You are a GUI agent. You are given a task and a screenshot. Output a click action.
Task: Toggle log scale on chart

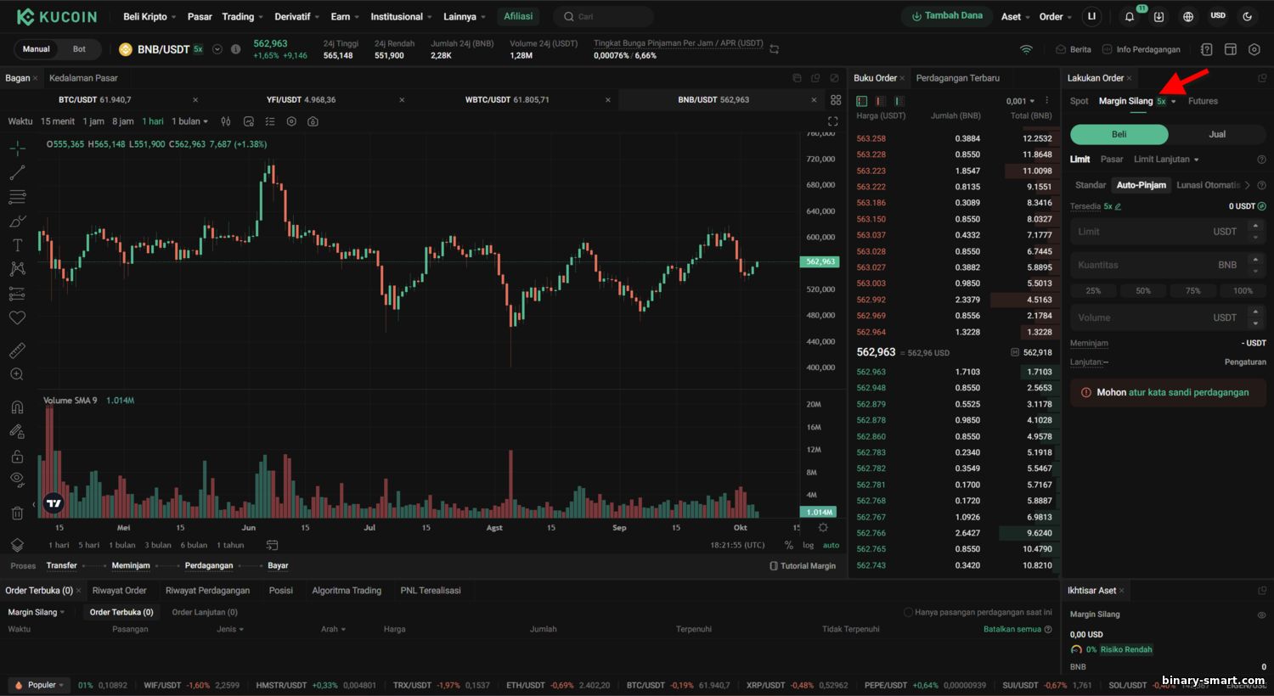click(808, 545)
